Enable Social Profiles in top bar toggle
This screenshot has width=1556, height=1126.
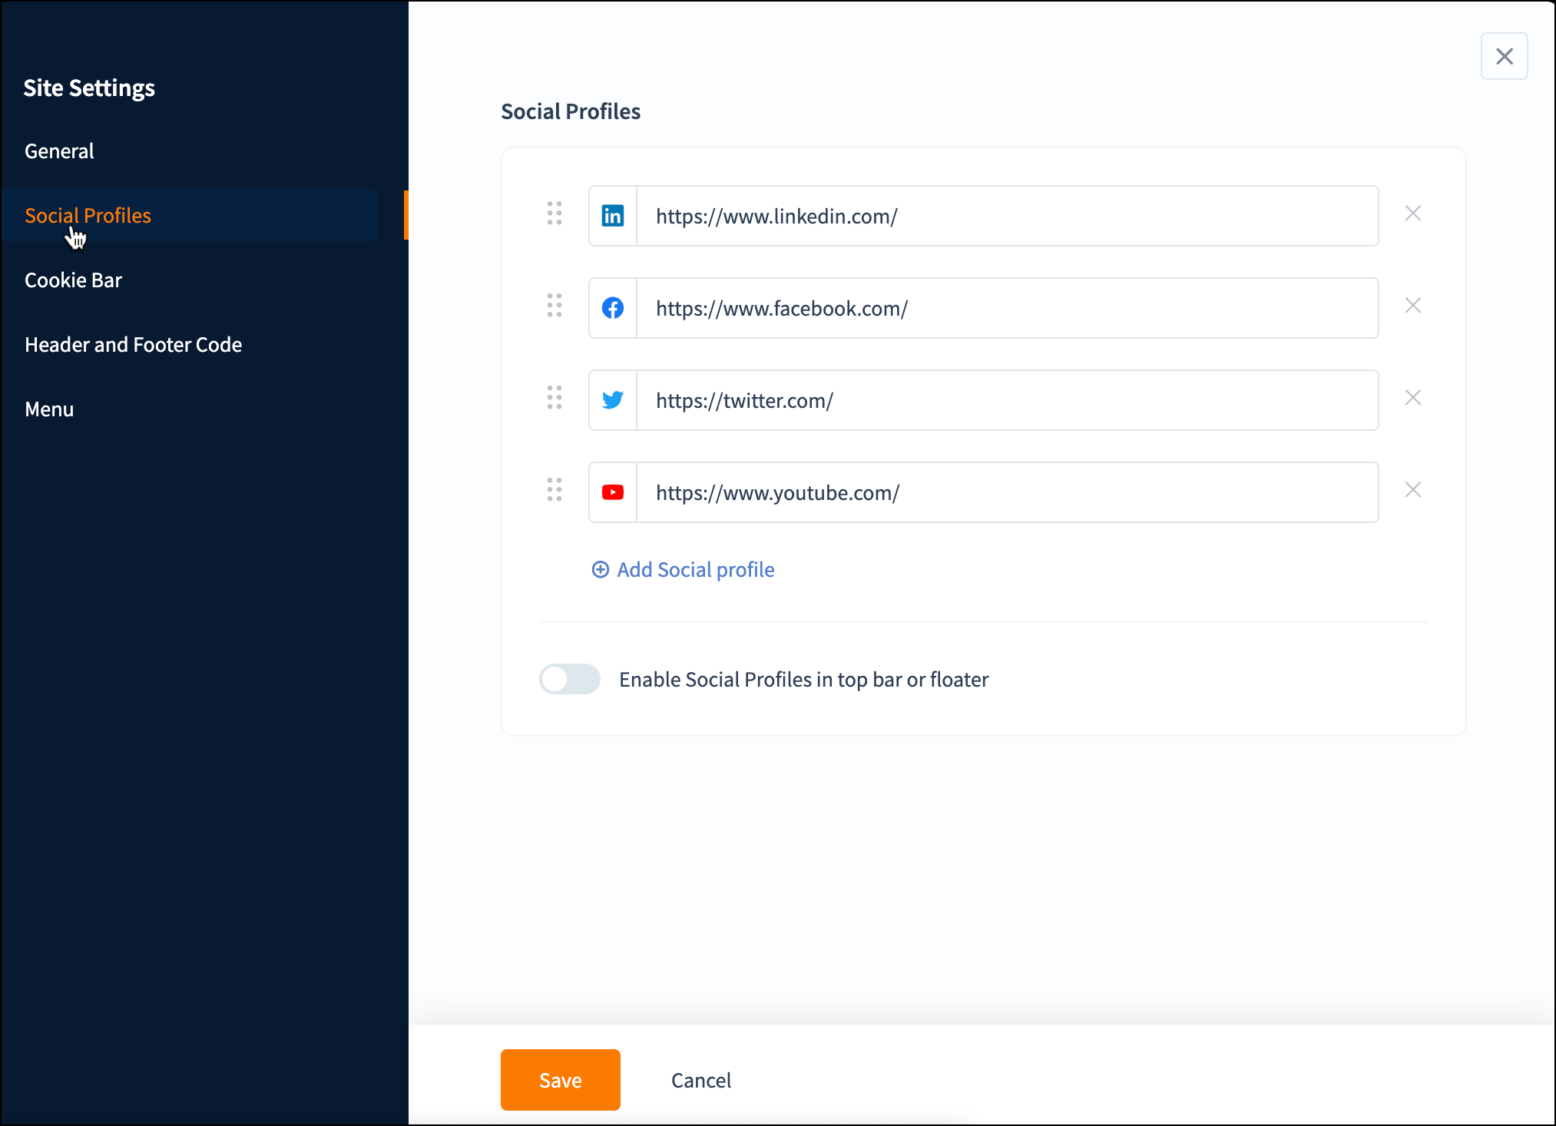pyautogui.click(x=570, y=679)
